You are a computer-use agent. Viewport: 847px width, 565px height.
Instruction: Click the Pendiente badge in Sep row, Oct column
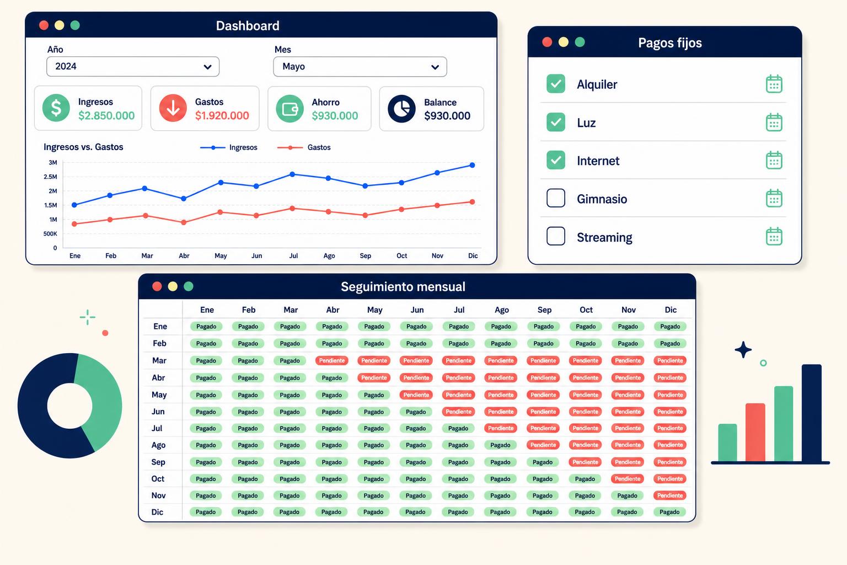tap(585, 462)
